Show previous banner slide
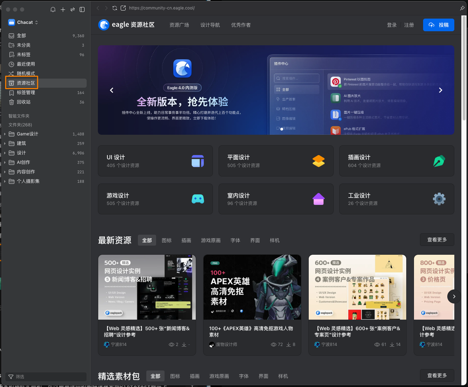Image resolution: width=468 pixels, height=387 pixels. (112, 90)
